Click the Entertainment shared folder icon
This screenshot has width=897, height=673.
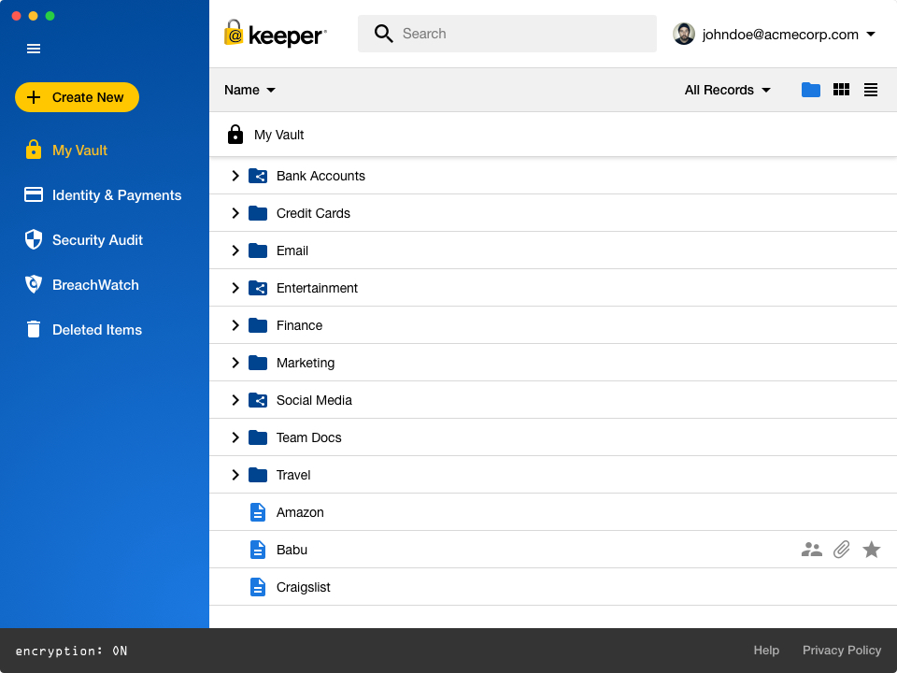(258, 288)
